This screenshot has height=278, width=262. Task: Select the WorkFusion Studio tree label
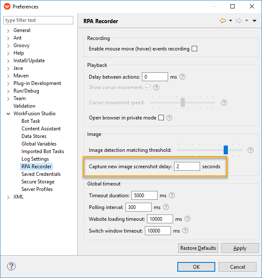(x=35, y=114)
